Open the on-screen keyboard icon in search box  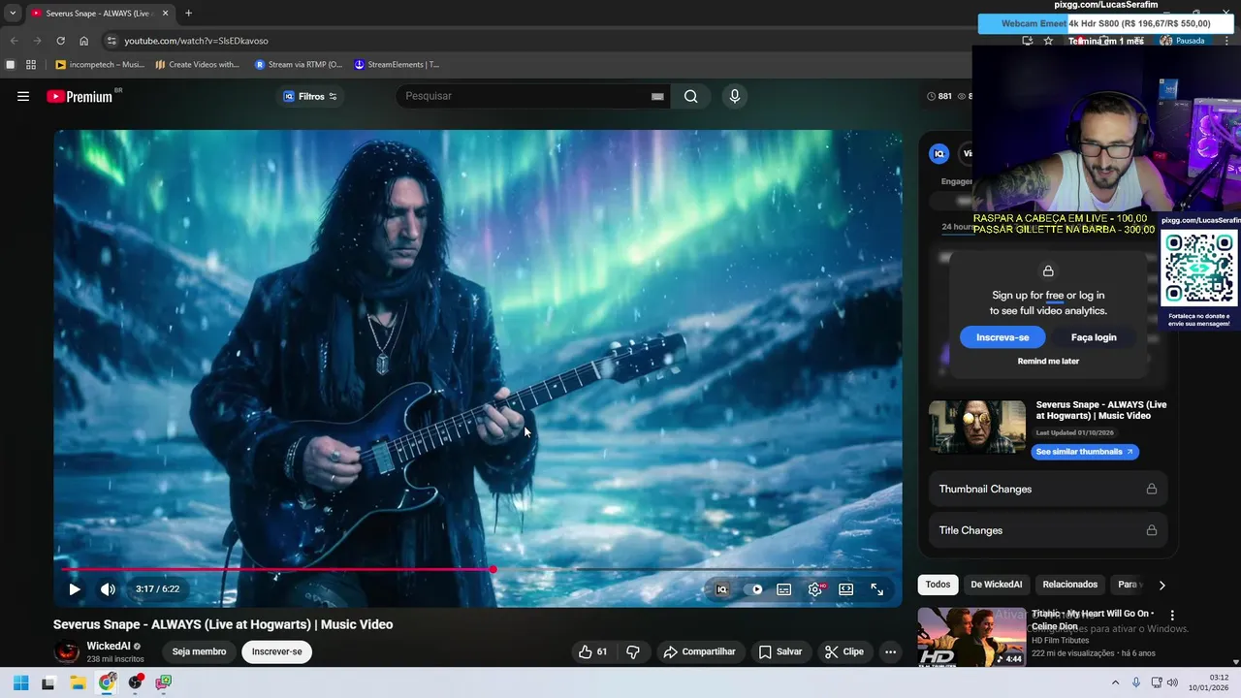pyautogui.click(x=657, y=96)
